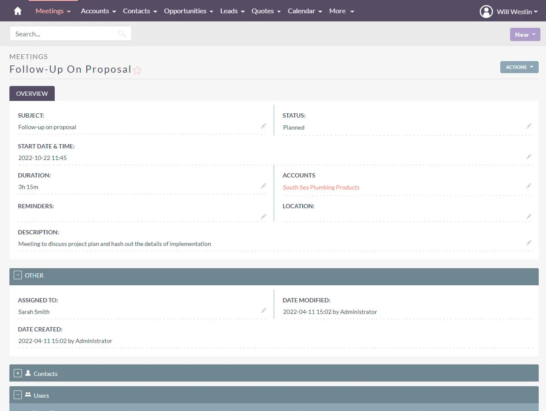Click into the Search input field

click(x=64, y=34)
